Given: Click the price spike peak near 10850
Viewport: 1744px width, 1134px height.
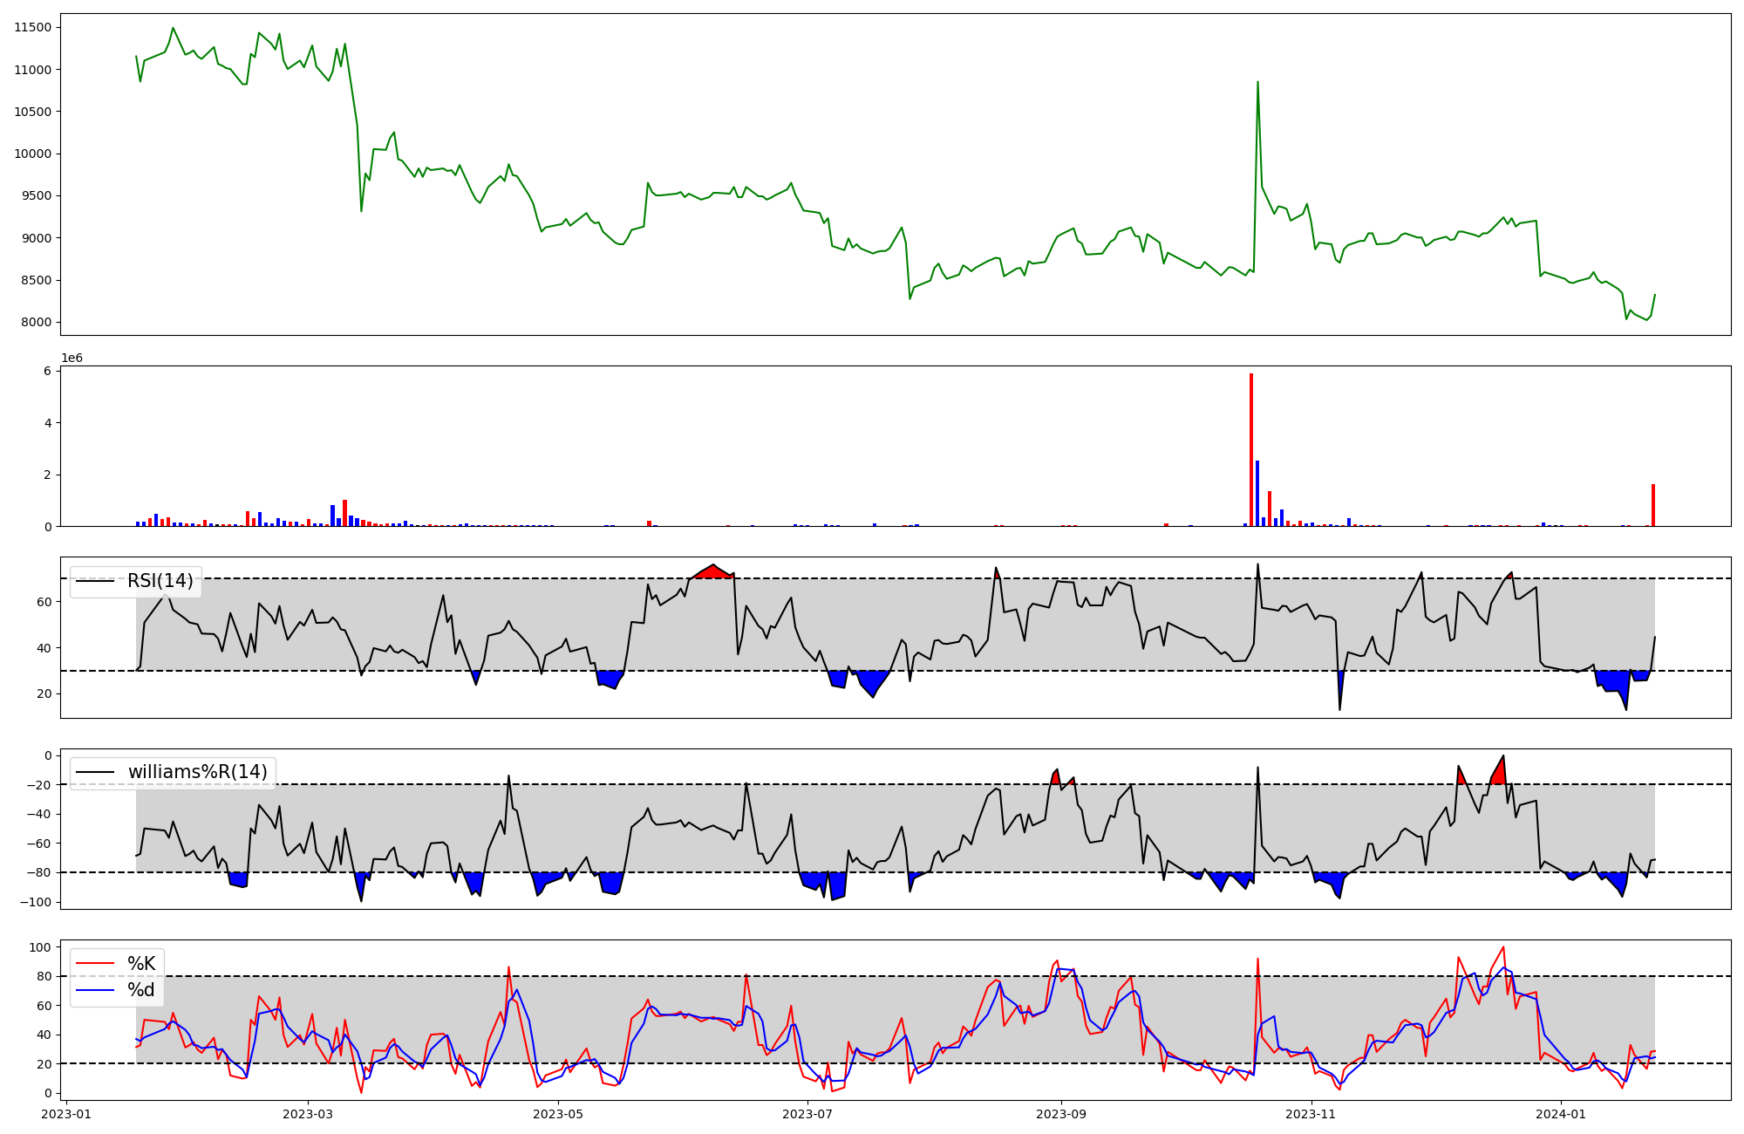Looking at the screenshot, I should point(1257,82).
